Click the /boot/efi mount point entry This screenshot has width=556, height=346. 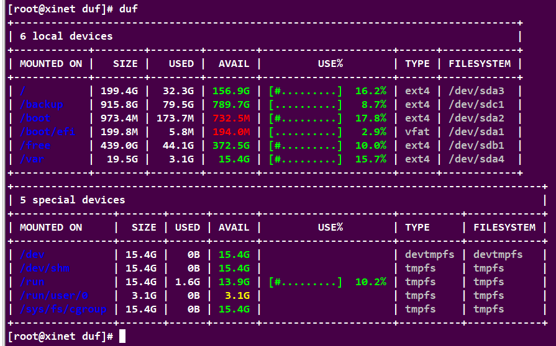click(x=45, y=131)
